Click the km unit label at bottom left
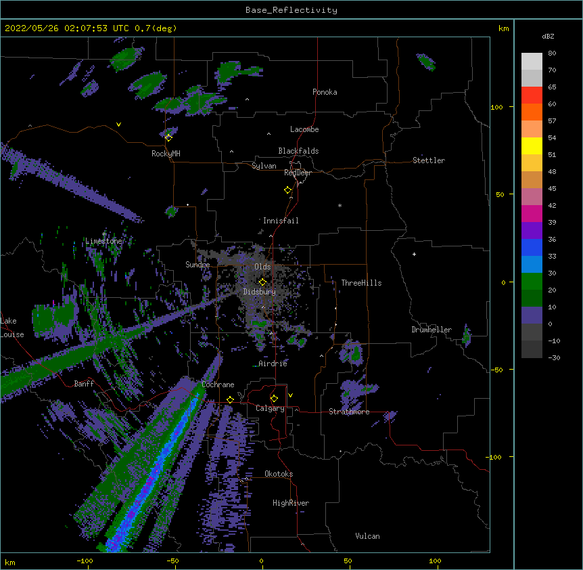Viewport: 583px width, 570px height. (10, 563)
